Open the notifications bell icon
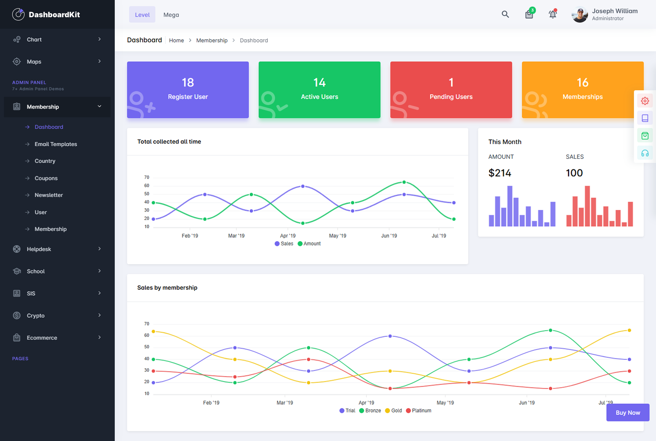The width and height of the screenshot is (656, 441). click(x=552, y=14)
